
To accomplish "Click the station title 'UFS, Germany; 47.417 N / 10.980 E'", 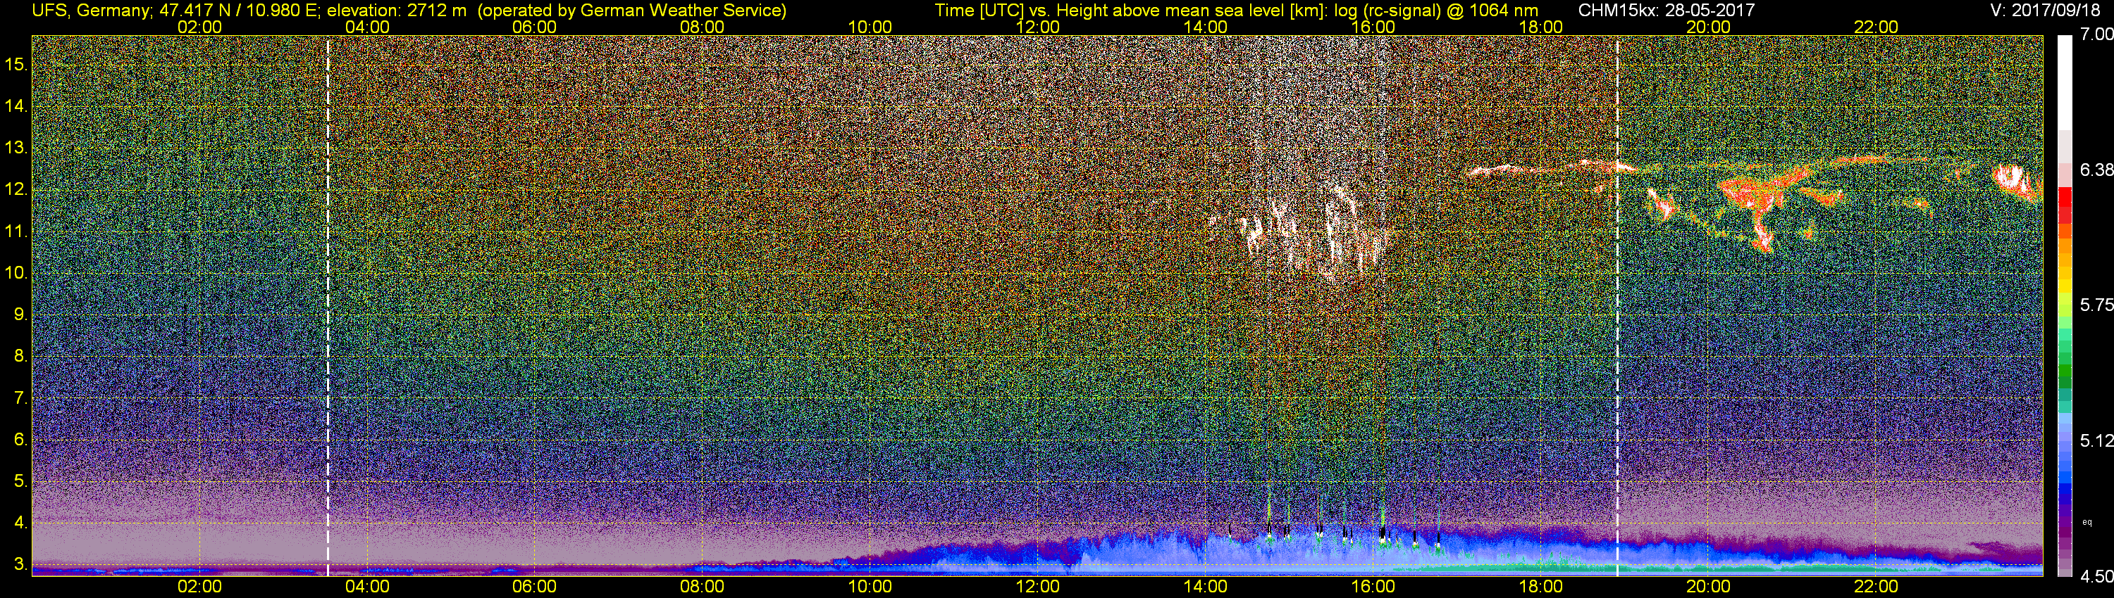I will coord(175,10).
